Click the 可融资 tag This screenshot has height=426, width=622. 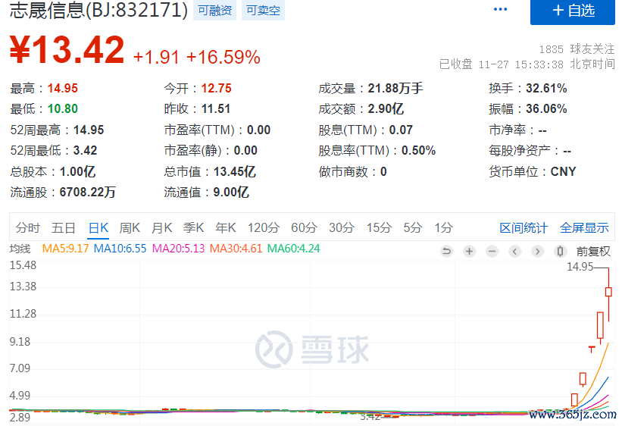[x=214, y=11]
